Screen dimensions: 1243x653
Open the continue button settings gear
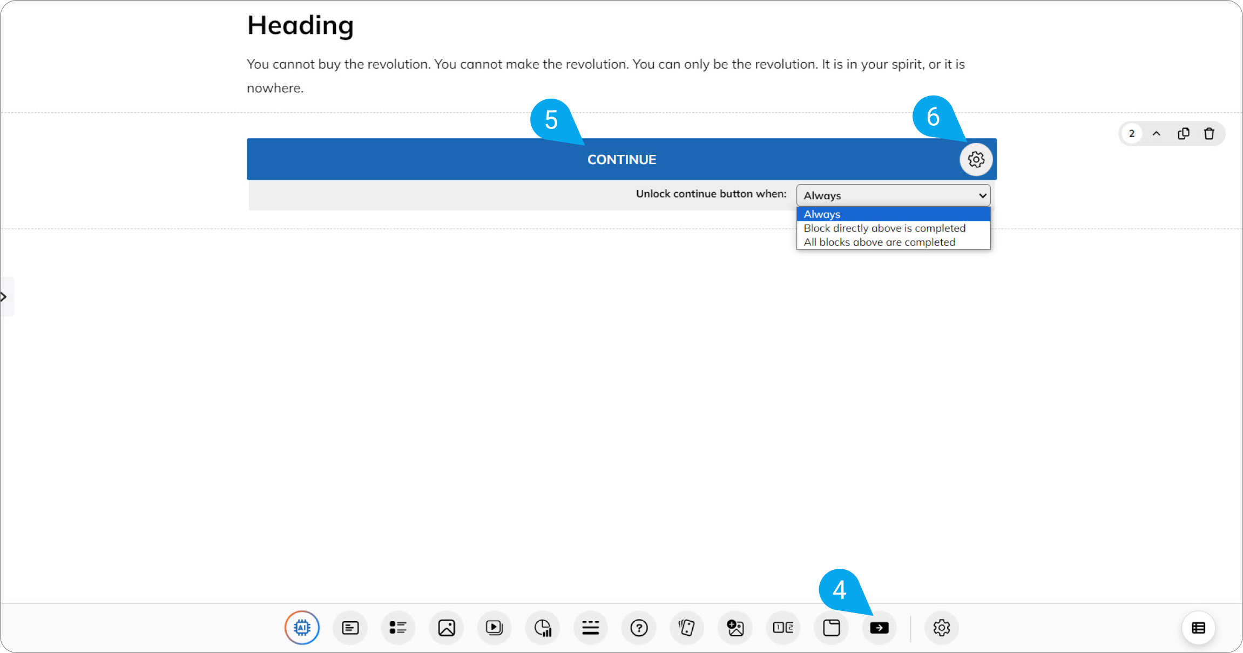tap(976, 159)
